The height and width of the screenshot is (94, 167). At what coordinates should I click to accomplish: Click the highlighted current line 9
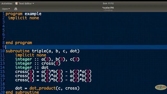pos(86,47)
